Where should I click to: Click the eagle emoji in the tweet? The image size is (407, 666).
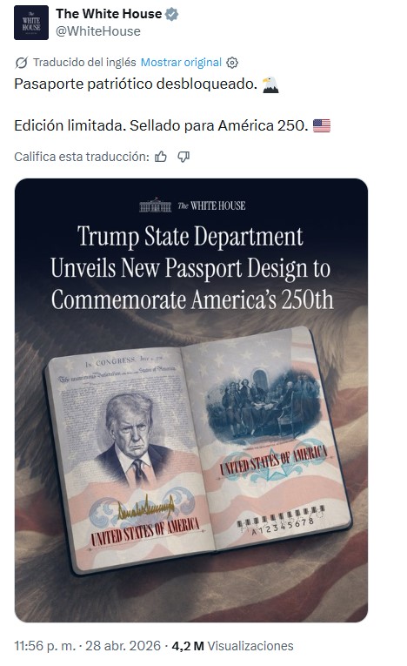click(x=270, y=84)
